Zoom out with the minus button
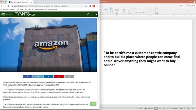Image resolution: width=196 pixels, height=110 pixels. pos(171,109)
